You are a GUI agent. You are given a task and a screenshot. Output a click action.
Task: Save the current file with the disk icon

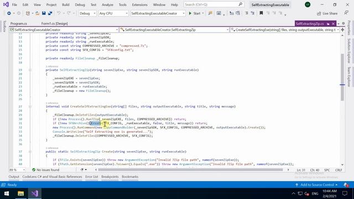(44, 13)
